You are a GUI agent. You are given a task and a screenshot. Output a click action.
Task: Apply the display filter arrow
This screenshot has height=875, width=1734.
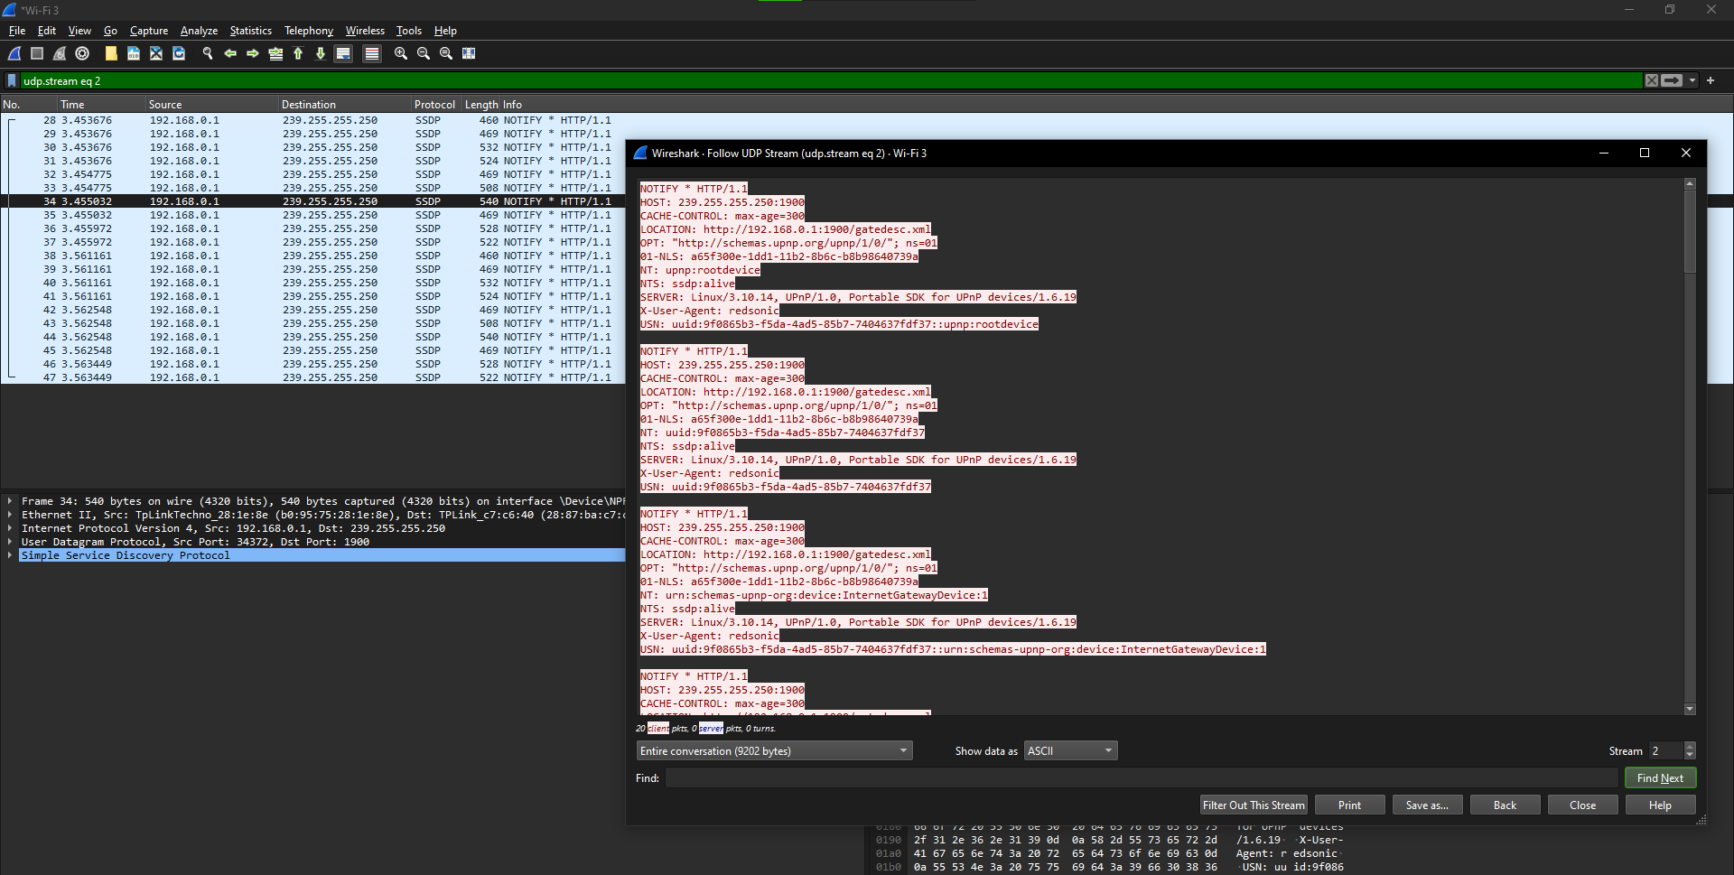coord(1673,80)
